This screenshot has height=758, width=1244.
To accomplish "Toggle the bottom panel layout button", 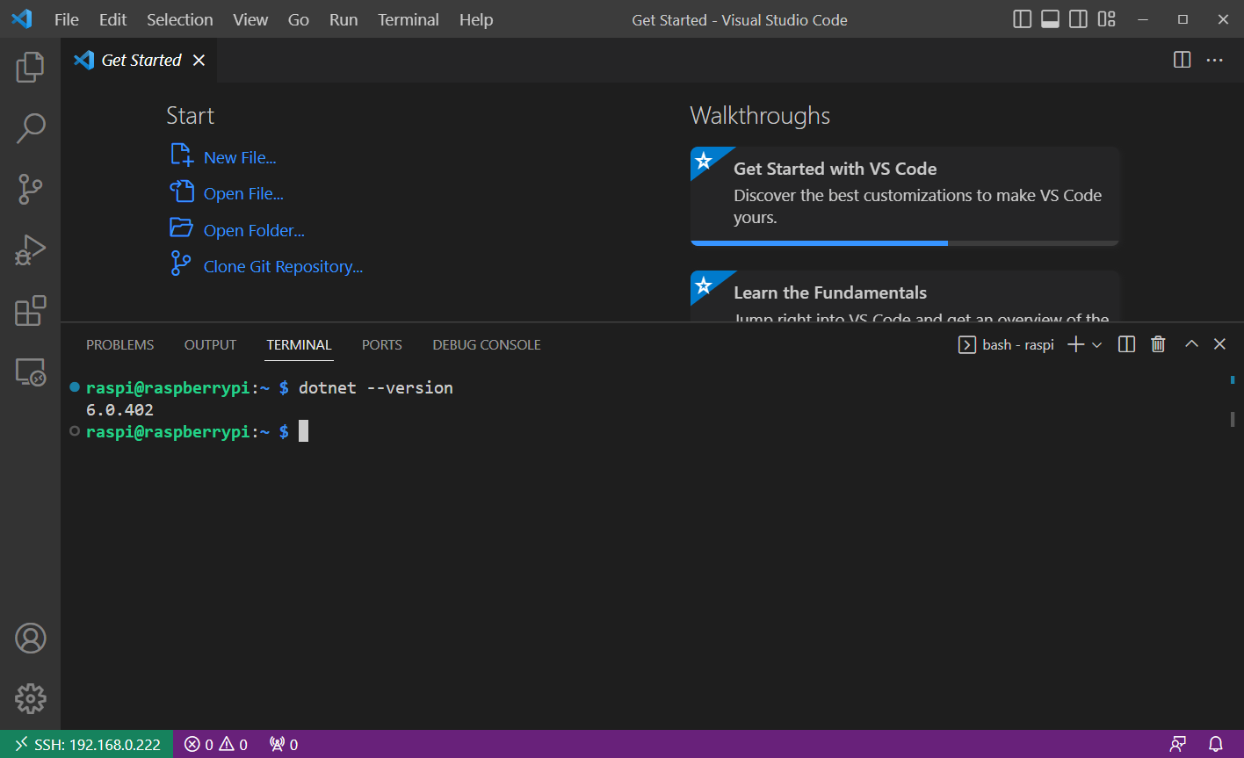I will coord(1050,19).
